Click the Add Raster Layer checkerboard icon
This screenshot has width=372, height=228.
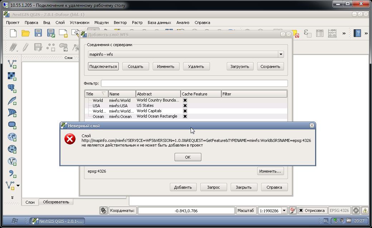point(12,76)
